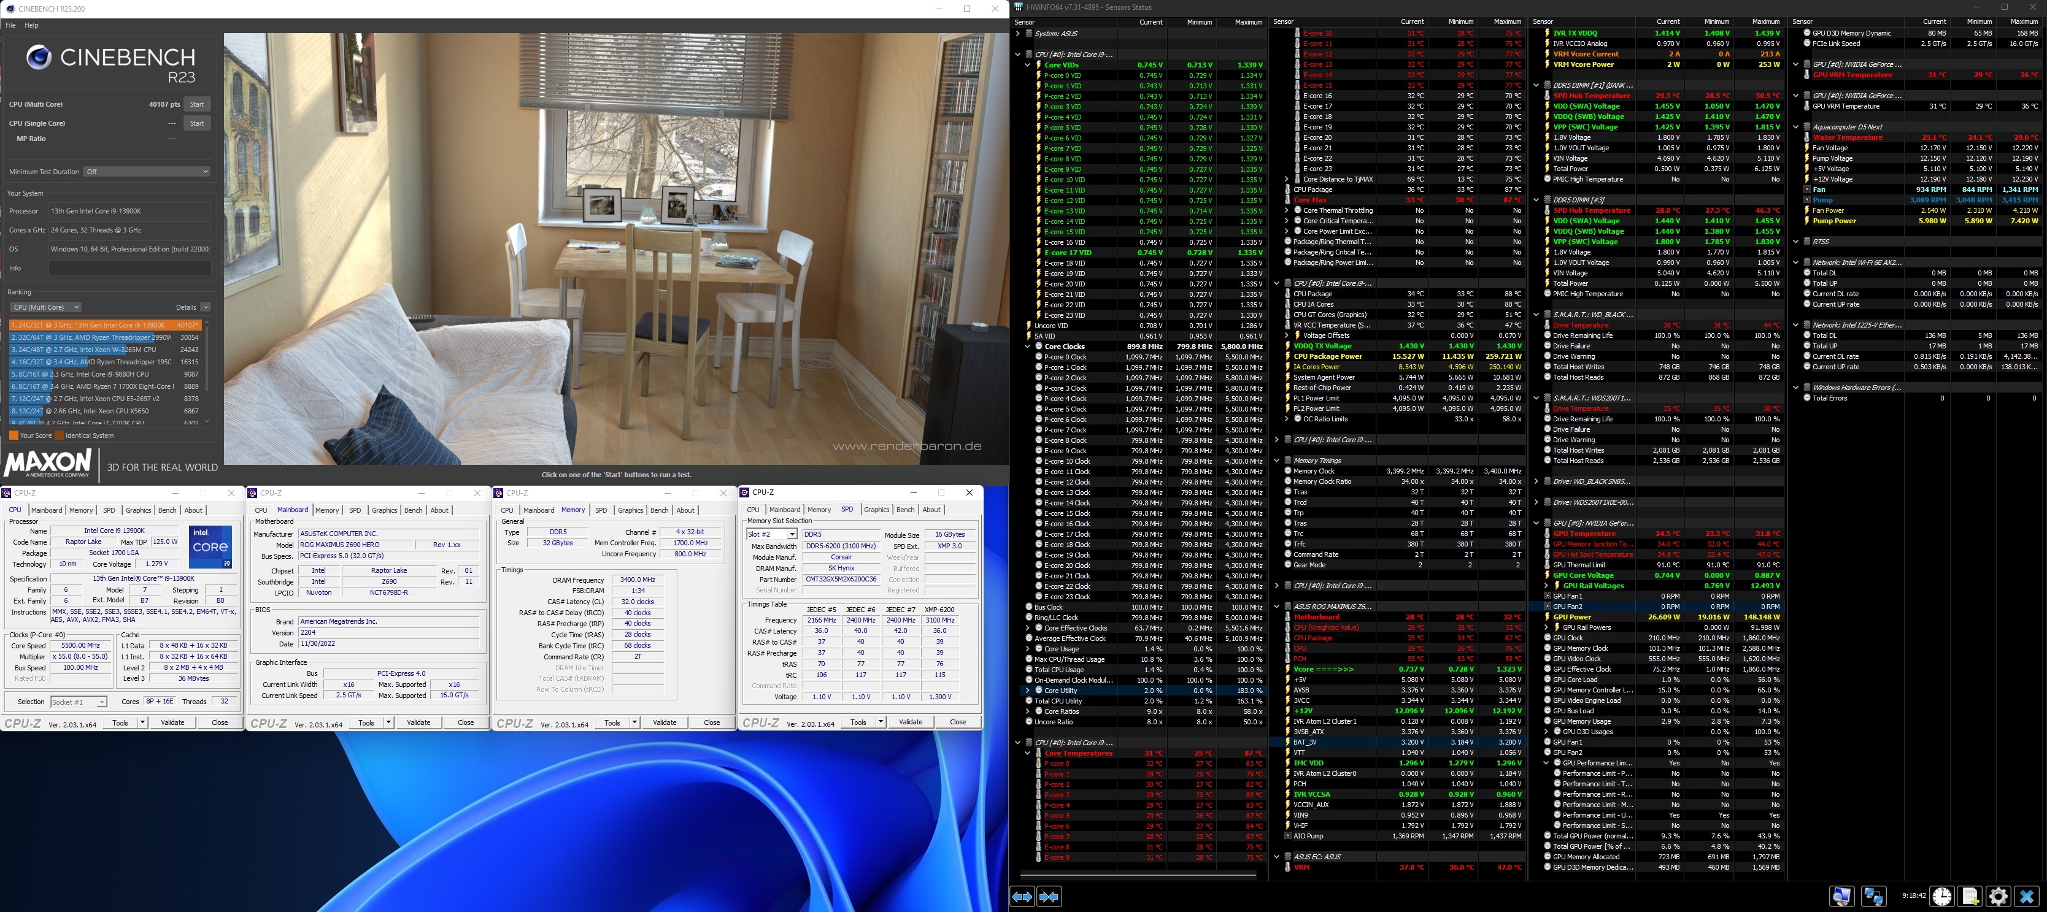Click HWiNFO clock reset-timer icon

pyautogui.click(x=1942, y=897)
